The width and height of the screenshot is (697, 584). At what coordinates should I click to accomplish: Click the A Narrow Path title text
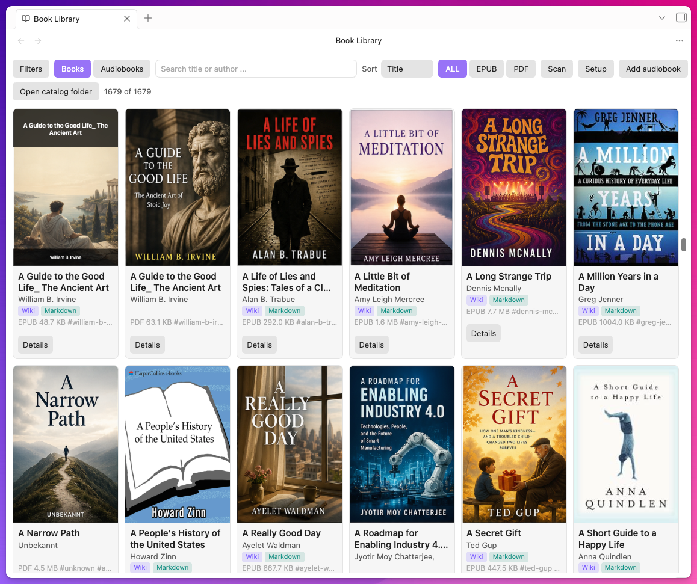tap(49, 533)
